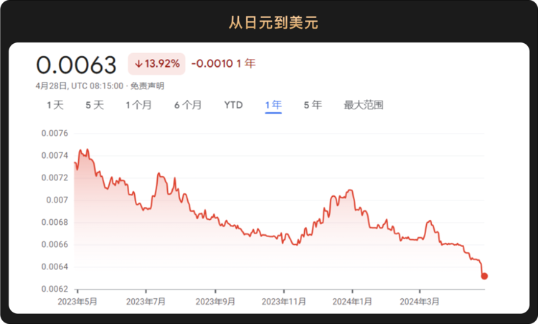
Task: Open the 最大范围 range tab
Action: point(364,105)
